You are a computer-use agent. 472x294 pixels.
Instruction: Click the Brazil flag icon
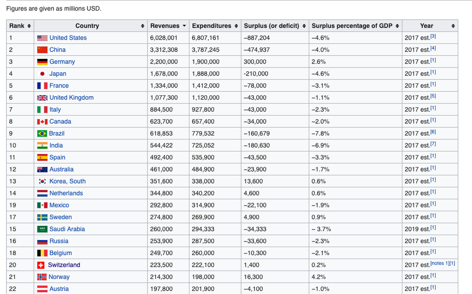click(x=42, y=133)
